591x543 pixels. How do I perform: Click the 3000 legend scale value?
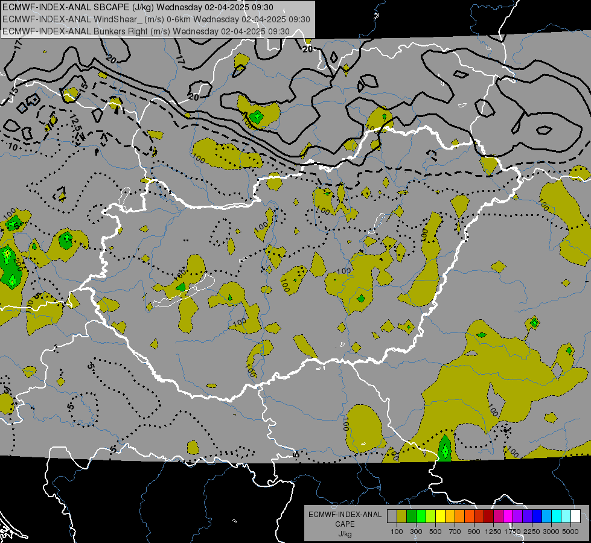pyautogui.click(x=551, y=532)
